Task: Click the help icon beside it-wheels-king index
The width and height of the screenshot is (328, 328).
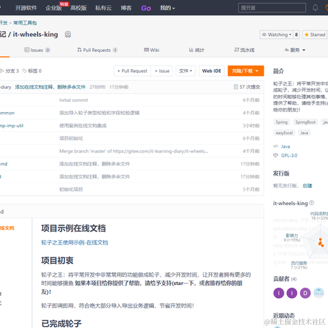Action: 312,203
